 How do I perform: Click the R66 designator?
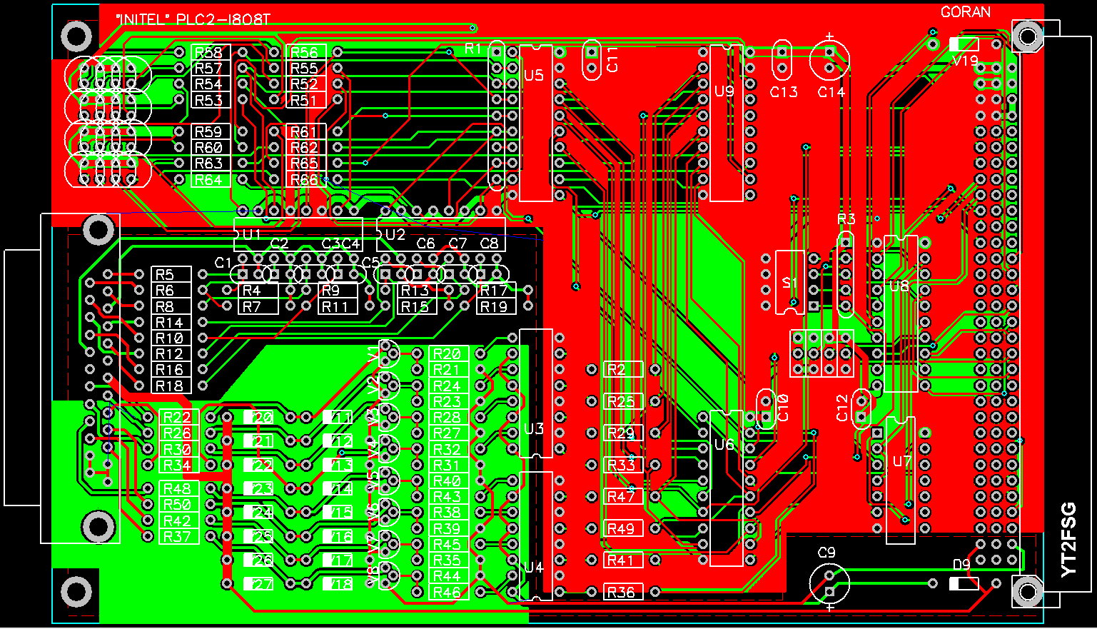pyautogui.click(x=304, y=180)
